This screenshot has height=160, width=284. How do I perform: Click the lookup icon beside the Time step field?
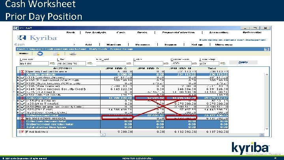point(223,63)
